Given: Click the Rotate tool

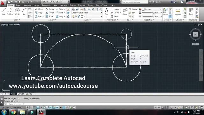Looking at the screenshot, I should click(50, 9).
